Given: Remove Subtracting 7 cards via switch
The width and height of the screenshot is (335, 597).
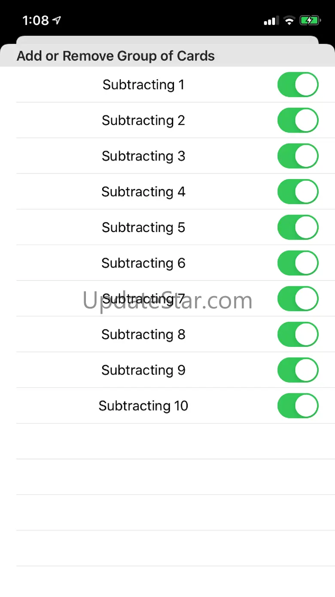Looking at the screenshot, I should pyautogui.click(x=298, y=299).
